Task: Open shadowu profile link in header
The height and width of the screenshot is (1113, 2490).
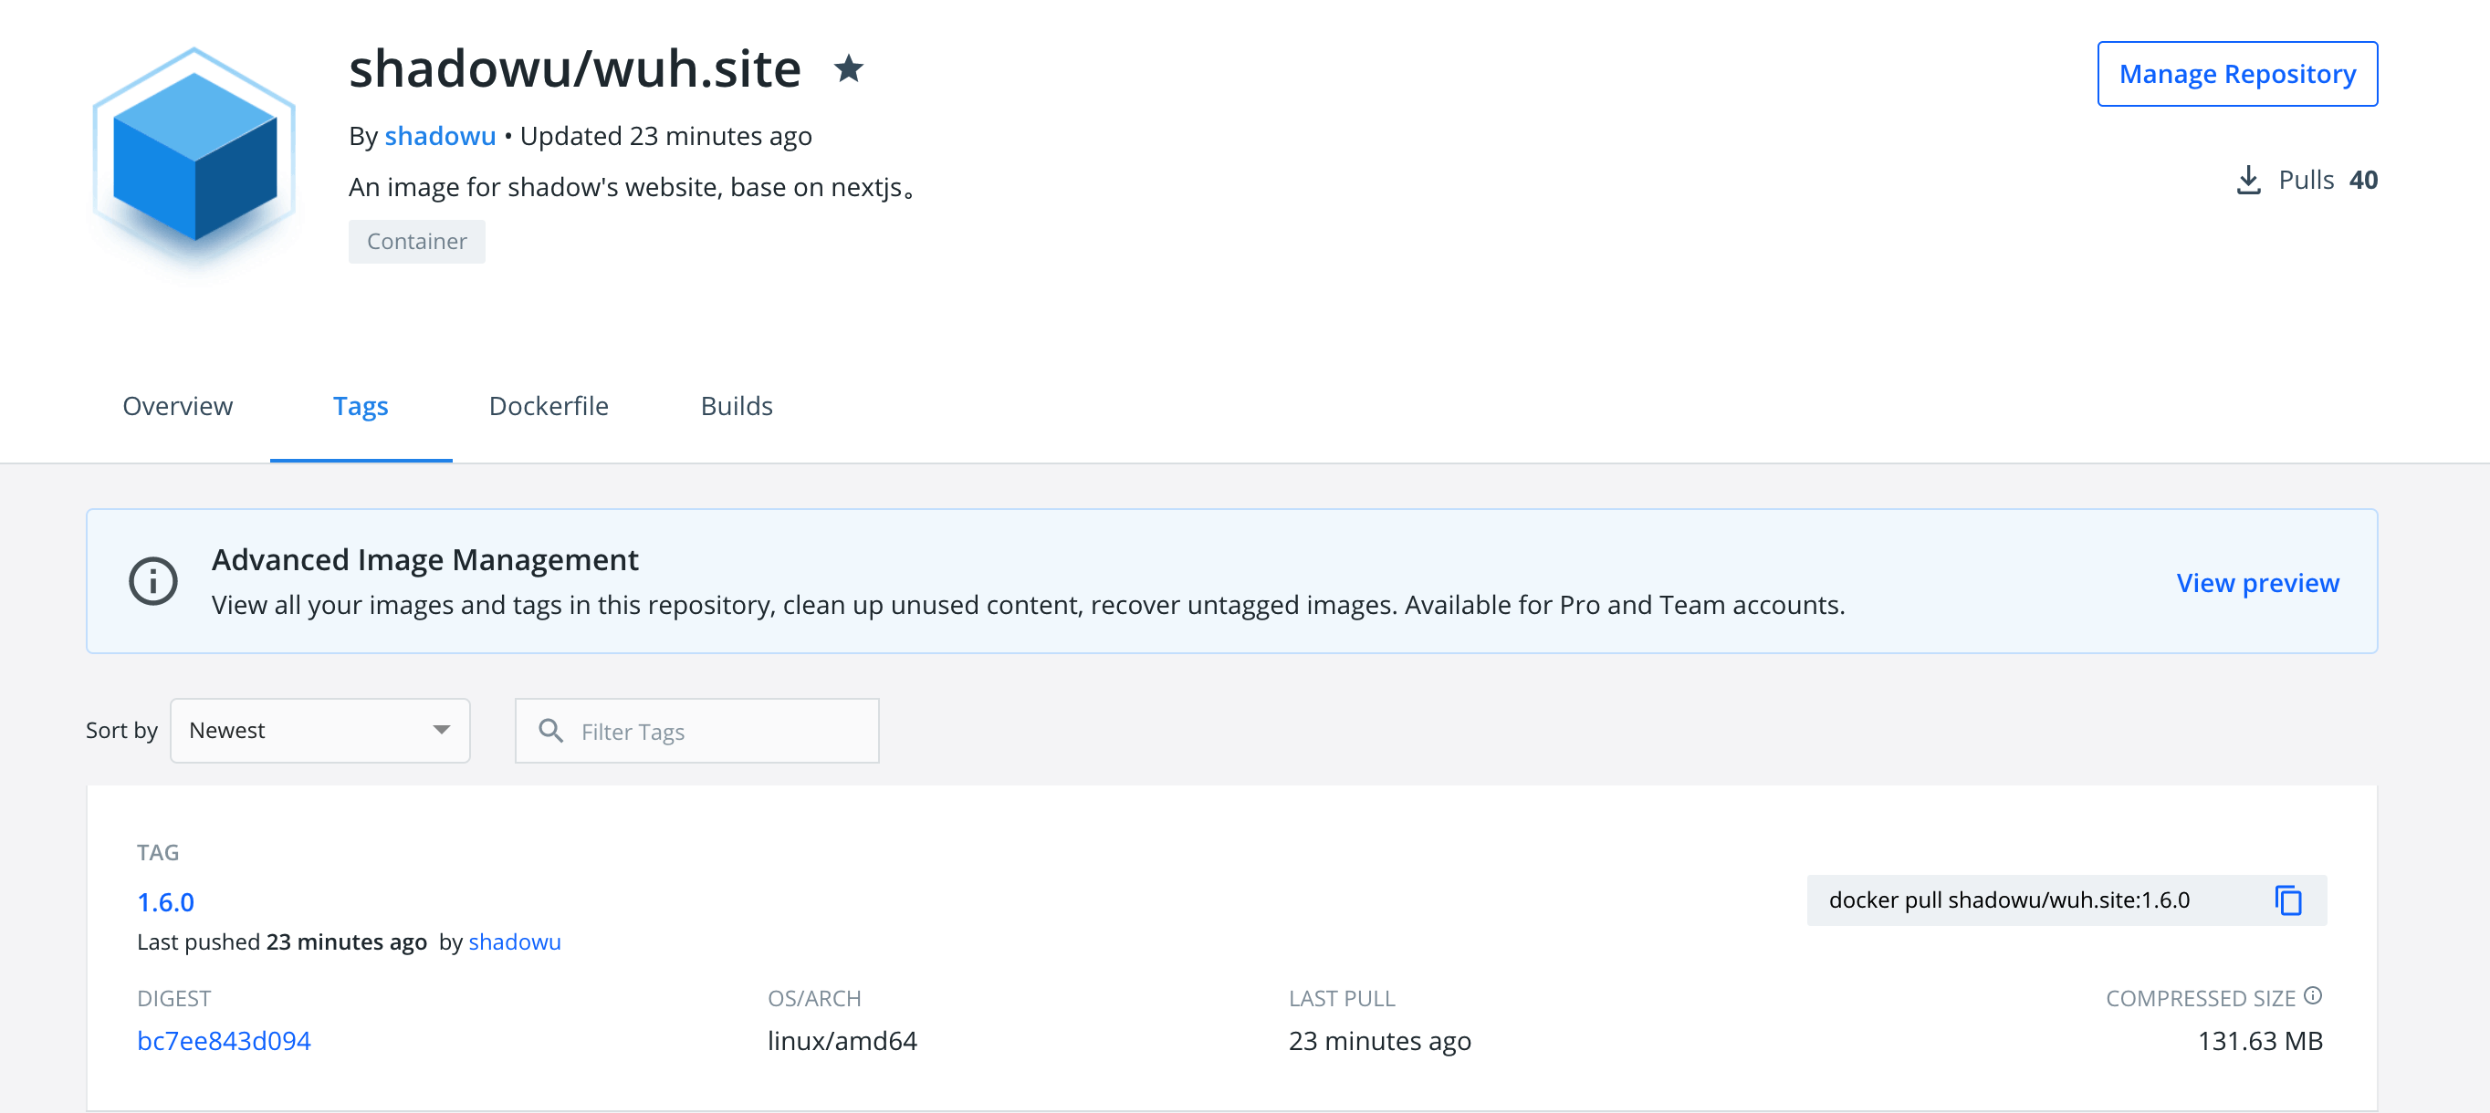Action: point(440,136)
